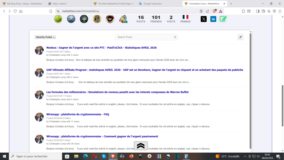Open the LinkedIn social profile icon
The width and height of the screenshot is (284, 160).
click(213, 19)
